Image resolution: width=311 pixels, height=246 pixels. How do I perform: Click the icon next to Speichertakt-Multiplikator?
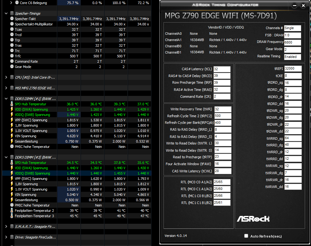click(x=12, y=24)
